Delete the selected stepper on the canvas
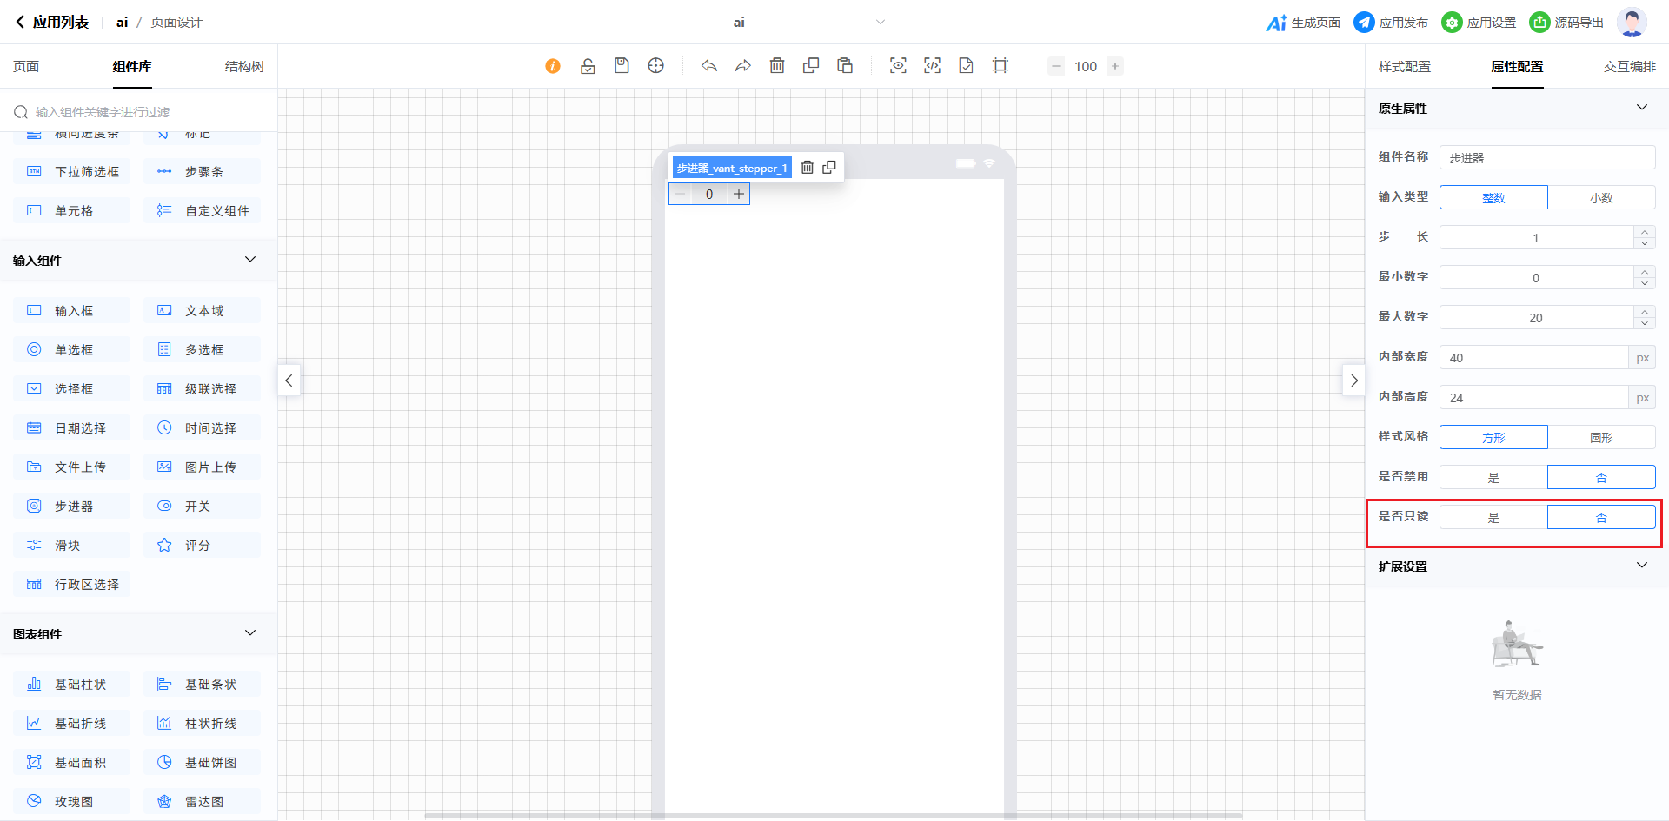The width and height of the screenshot is (1669, 821). (x=807, y=168)
